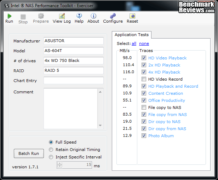Toggle the Dir copy to NAS checkbox
218x180 pixels.
tap(144, 122)
